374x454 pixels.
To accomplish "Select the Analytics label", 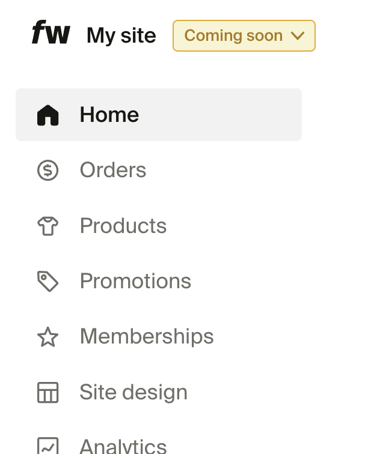I will tap(123, 446).
